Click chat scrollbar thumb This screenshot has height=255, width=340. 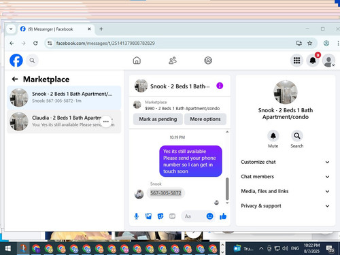pyautogui.click(x=227, y=188)
